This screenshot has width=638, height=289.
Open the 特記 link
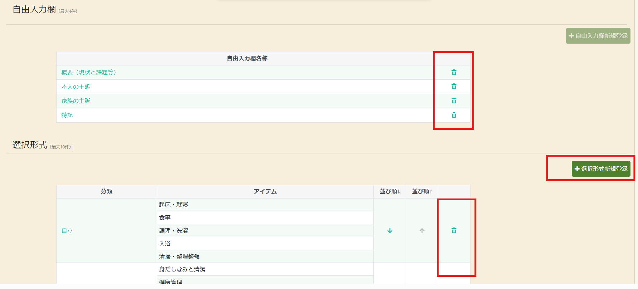point(67,115)
